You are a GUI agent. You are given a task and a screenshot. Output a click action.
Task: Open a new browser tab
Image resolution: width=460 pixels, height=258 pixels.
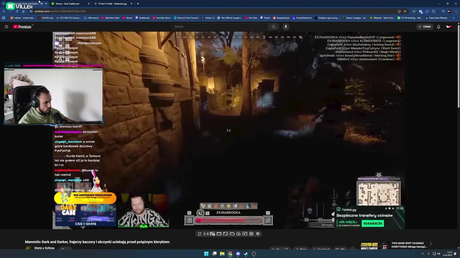[138, 4]
